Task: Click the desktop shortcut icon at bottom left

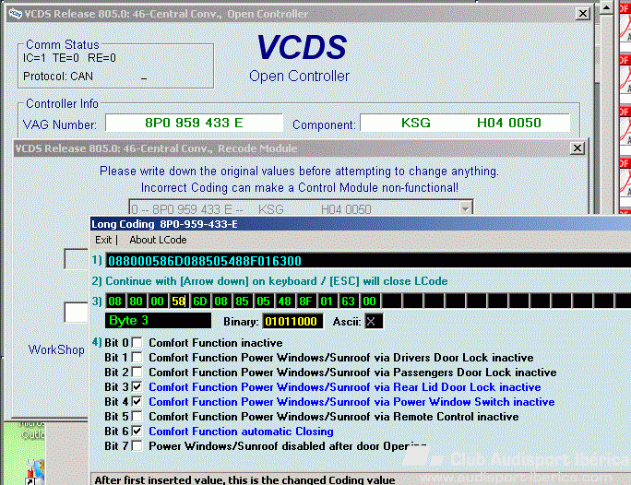Action: click(34, 471)
